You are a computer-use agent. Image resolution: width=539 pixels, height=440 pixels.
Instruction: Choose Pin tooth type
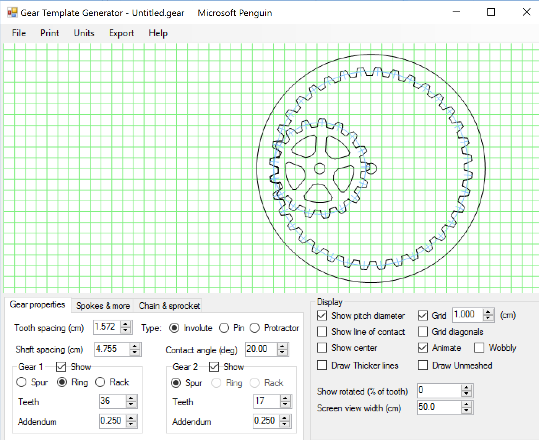pos(224,328)
